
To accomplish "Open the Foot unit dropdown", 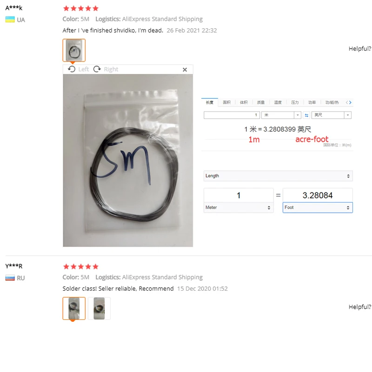I will pos(318,207).
